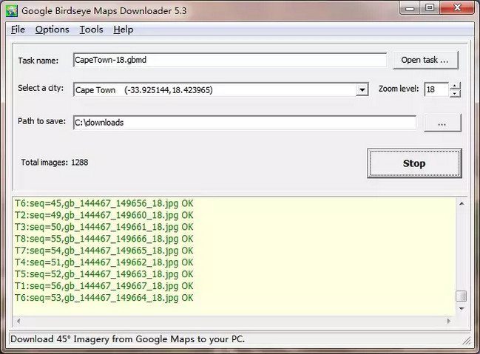The height and width of the screenshot is (354, 480).
Task: Click the horizontal scroll left arrow
Action: click(x=18, y=321)
